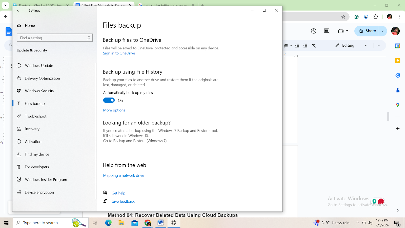This screenshot has width=405, height=228.
Task: Expand numbered list options dropdown arrow
Action: [x=291, y=46]
